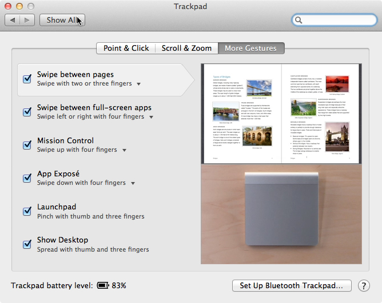Image resolution: width=382 pixels, height=303 pixels.
Task: Toggle Swipe between full-screen apps checkbox
Action: tap(27, 112)
